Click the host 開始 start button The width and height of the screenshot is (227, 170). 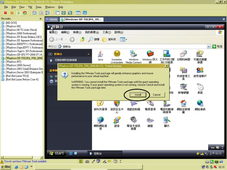point(5,167)
